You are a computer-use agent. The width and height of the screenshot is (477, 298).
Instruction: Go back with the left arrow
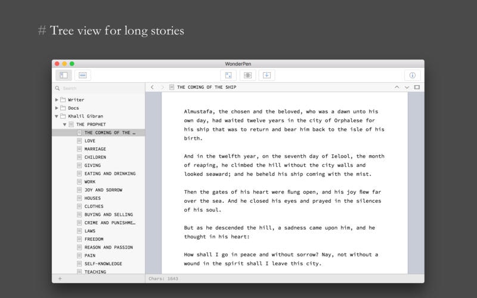pos(153,87)
